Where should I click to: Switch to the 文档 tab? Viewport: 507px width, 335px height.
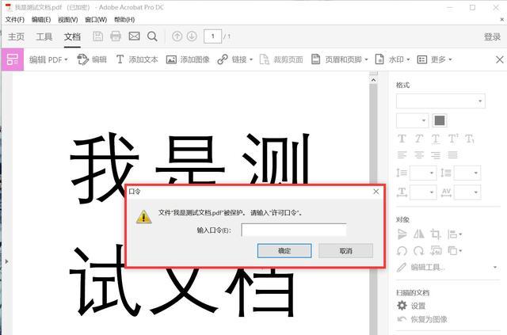tap(72, 36)
